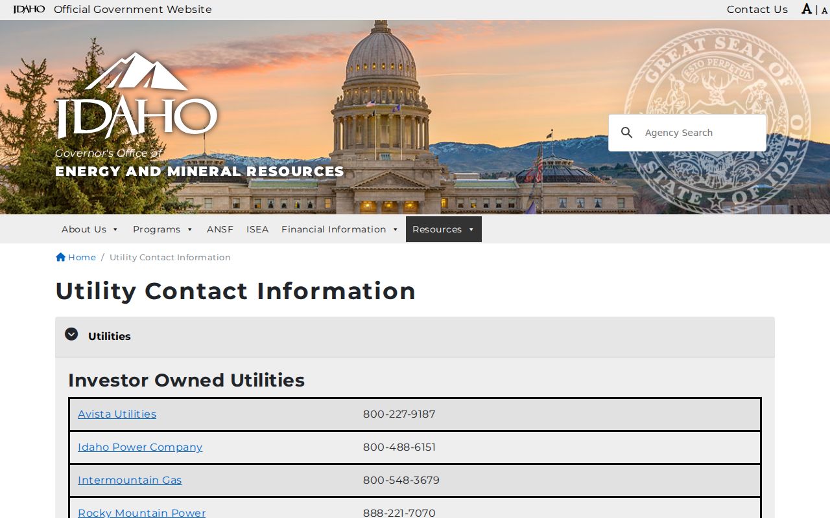Open the Resources menu
Screen dimensions: 830x518
(x=444, y=229)
